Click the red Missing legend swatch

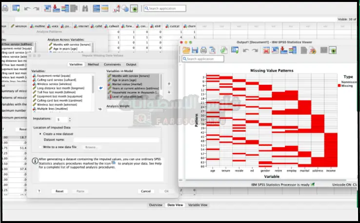tap(340, 86)
